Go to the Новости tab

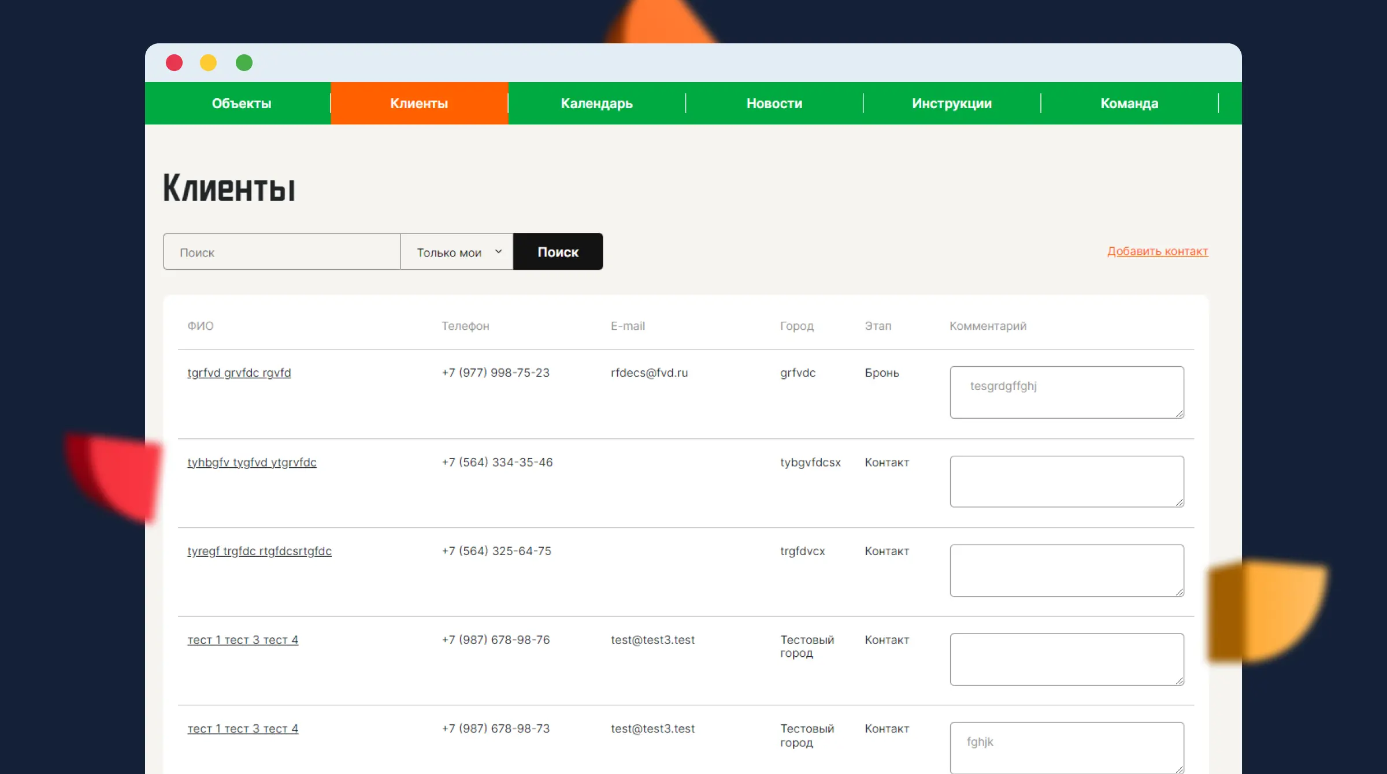point(774,103)
